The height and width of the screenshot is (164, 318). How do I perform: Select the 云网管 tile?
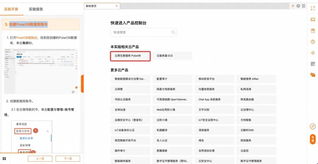(x=130, y=89)
